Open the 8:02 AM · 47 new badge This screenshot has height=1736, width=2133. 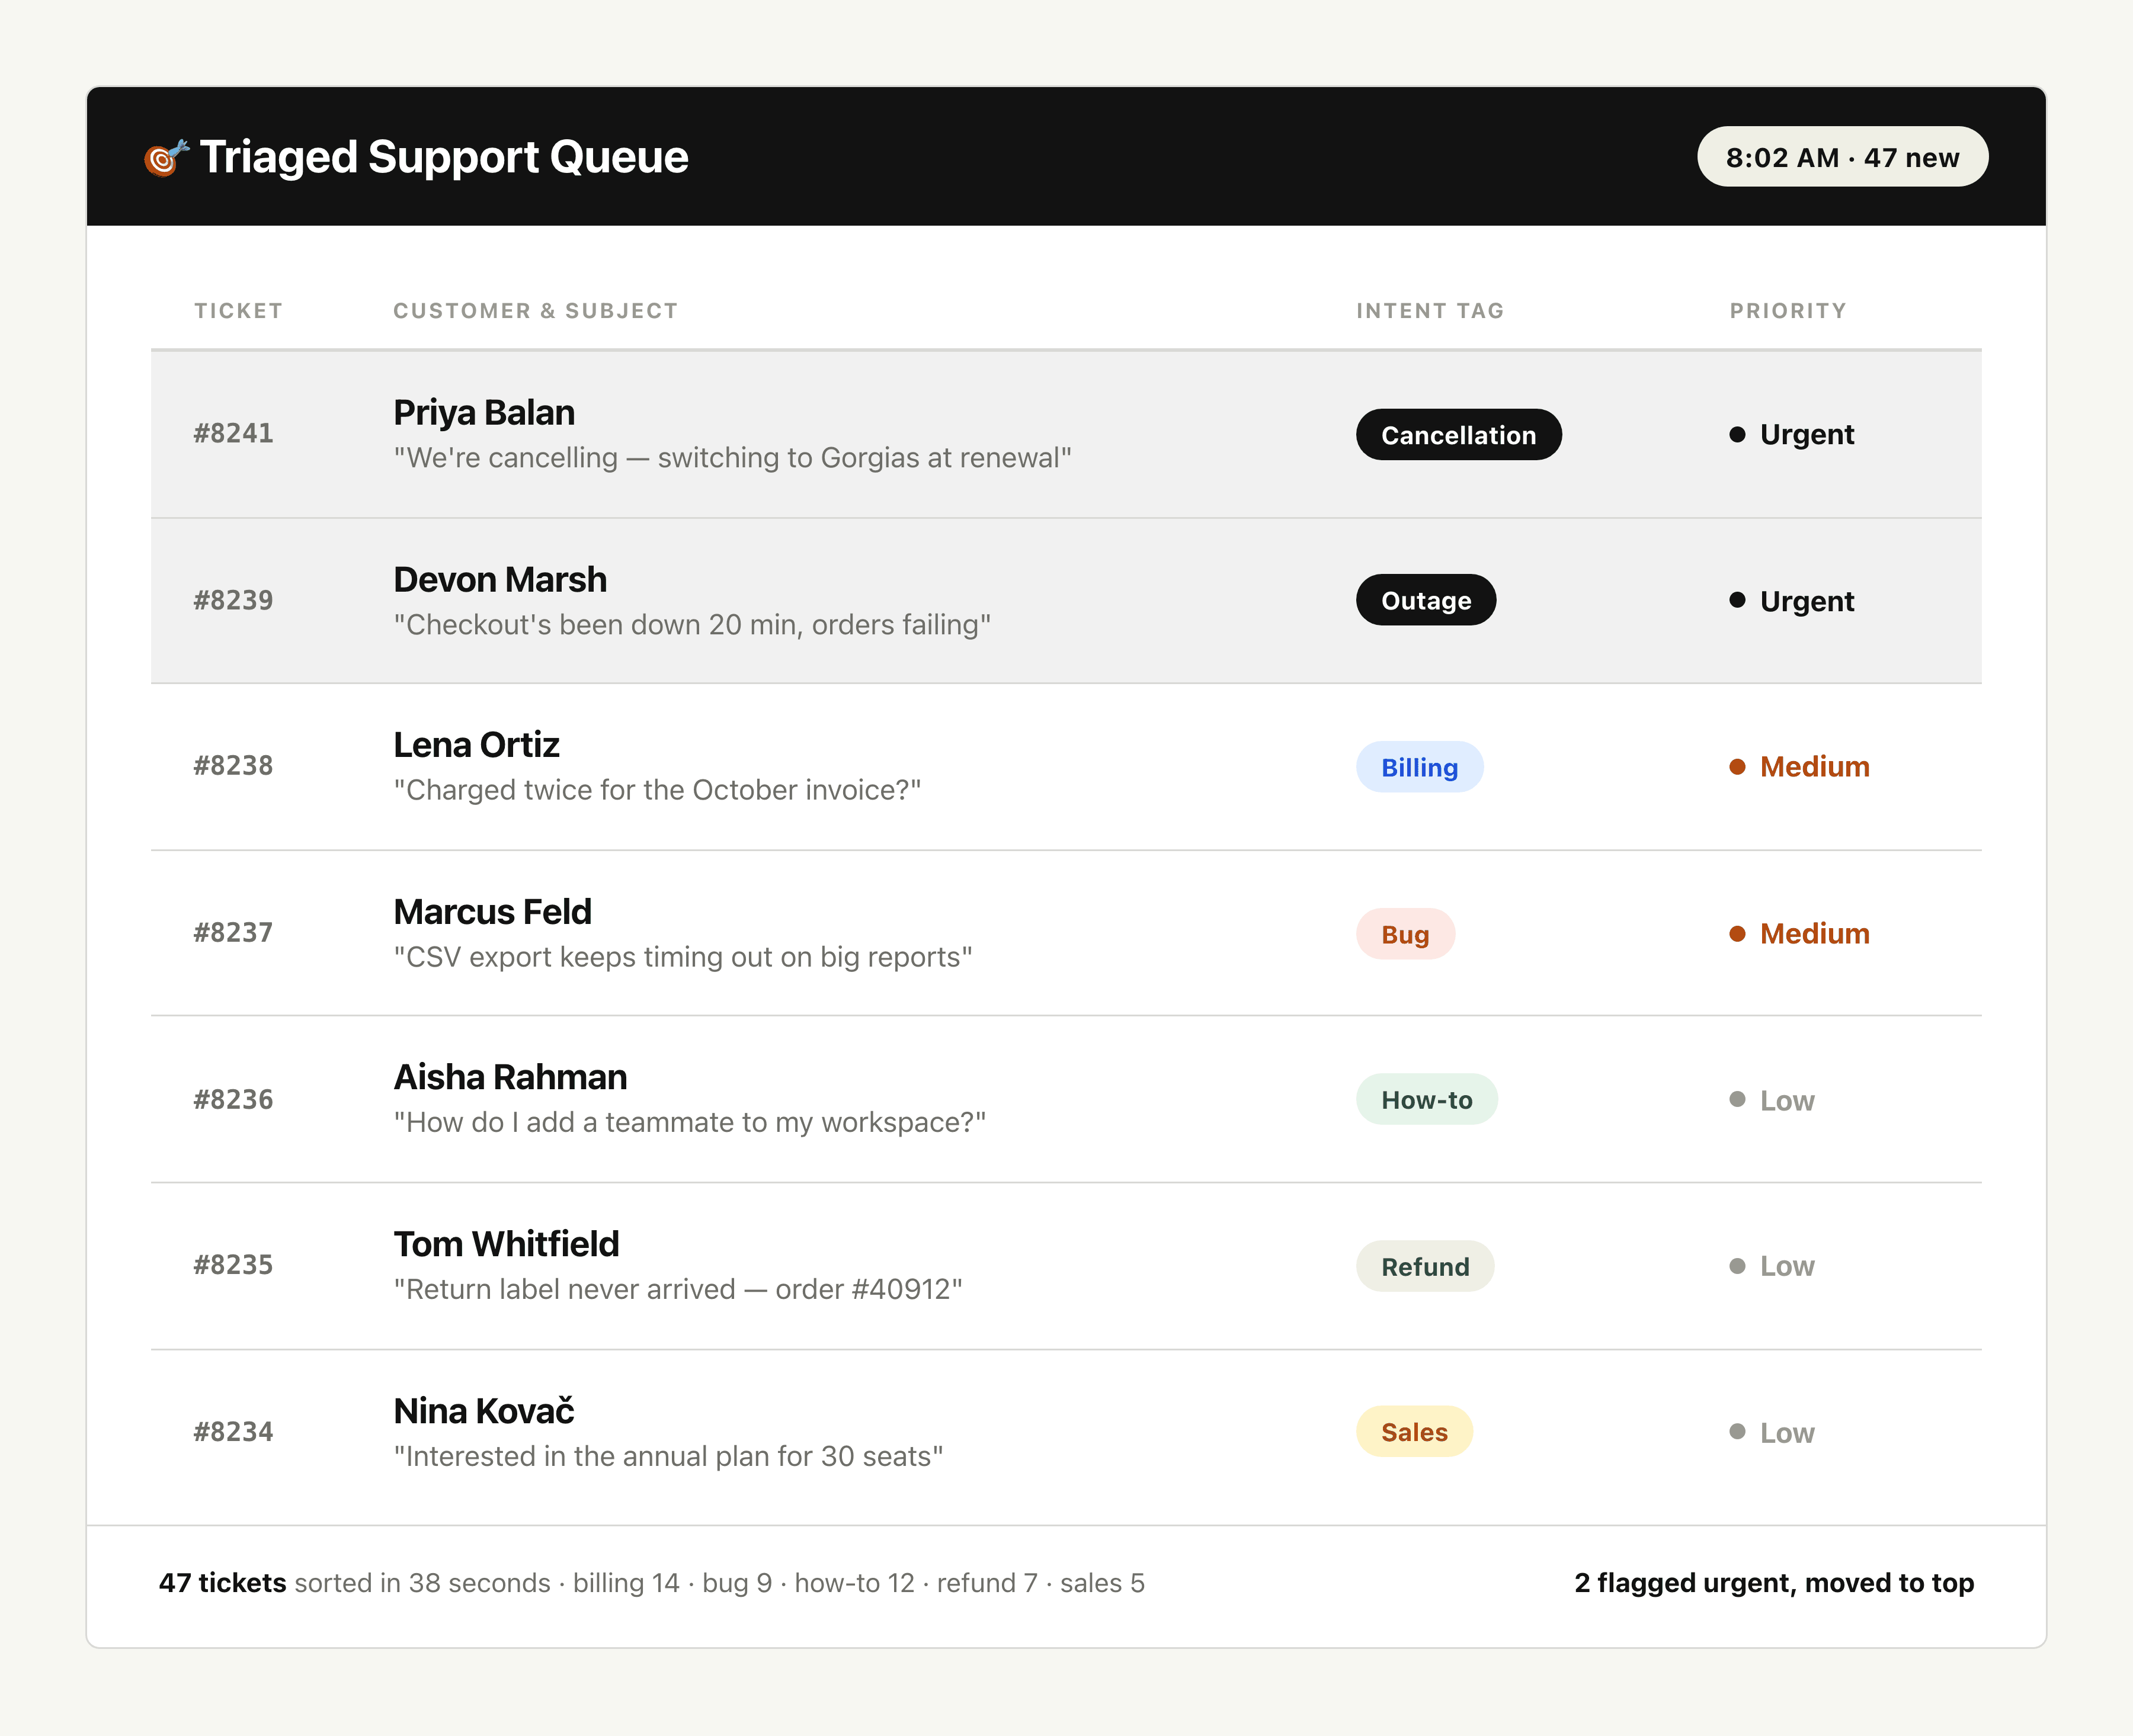coord(1842,157)
